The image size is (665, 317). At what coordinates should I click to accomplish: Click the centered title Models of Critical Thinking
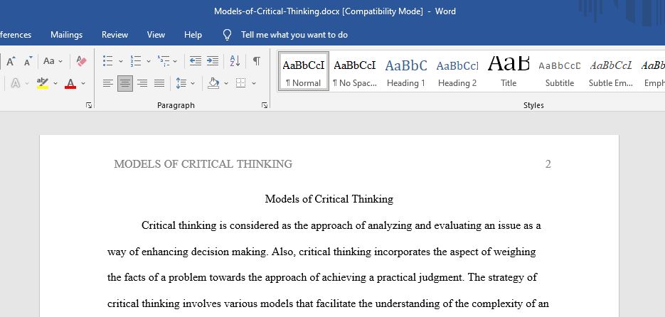[329, 199]
